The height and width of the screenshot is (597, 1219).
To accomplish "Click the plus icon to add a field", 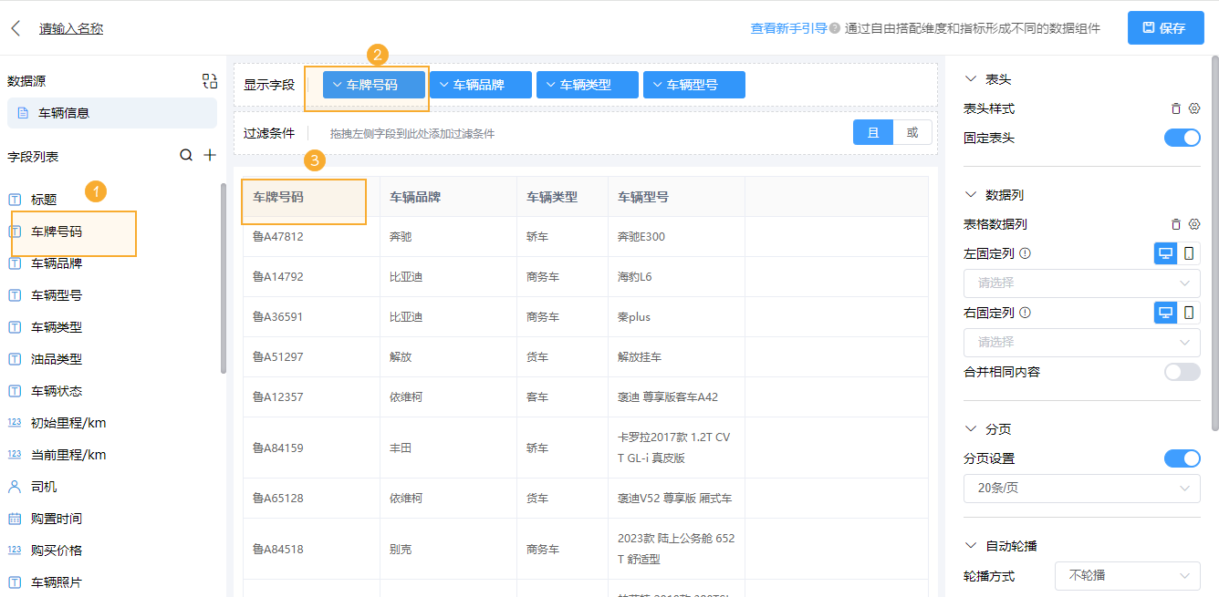I will pyautogui.click(x=209, y=155).
